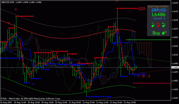Click the blue 1.6470 price tag
Viewport: 179px width, 104px height.
[141, 74]
